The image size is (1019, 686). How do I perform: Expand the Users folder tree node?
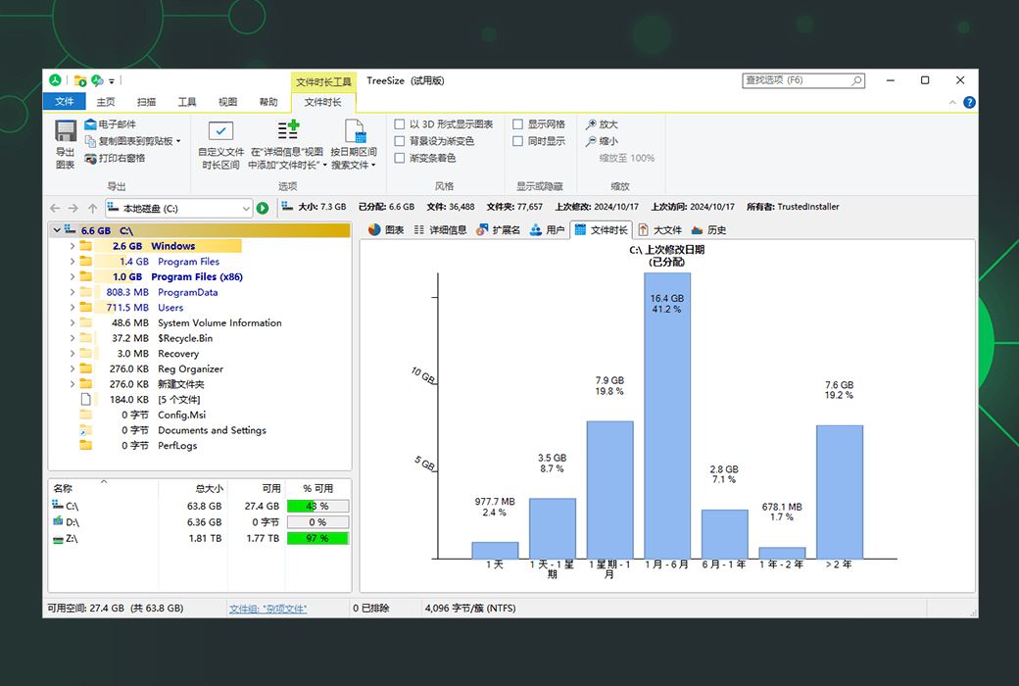(x=73, y=308)
